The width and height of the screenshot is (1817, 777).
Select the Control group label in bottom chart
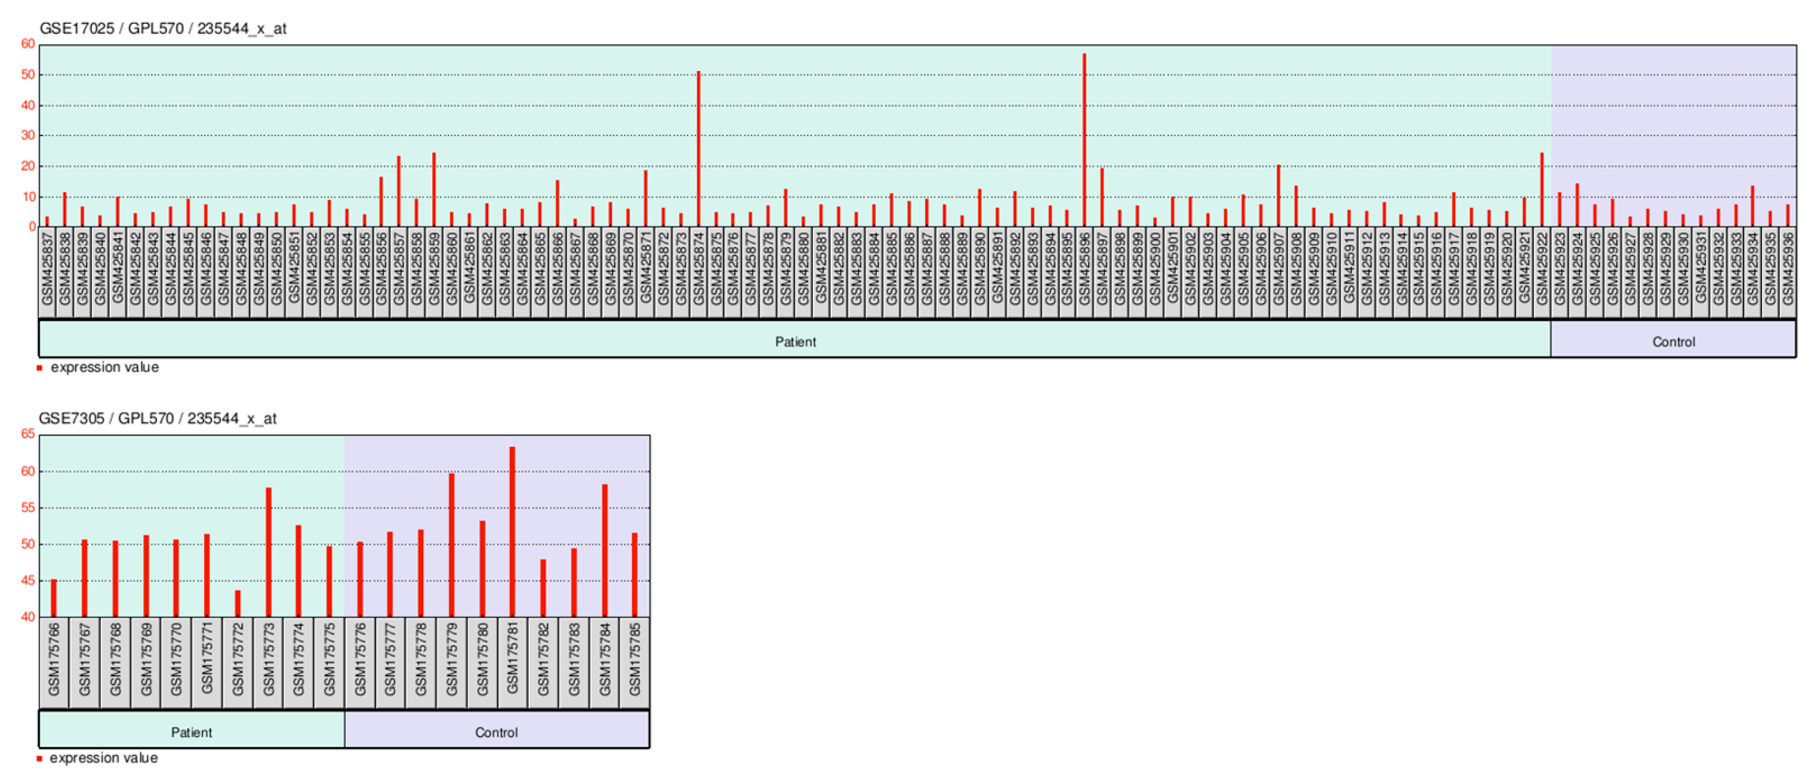pos(497,732)
